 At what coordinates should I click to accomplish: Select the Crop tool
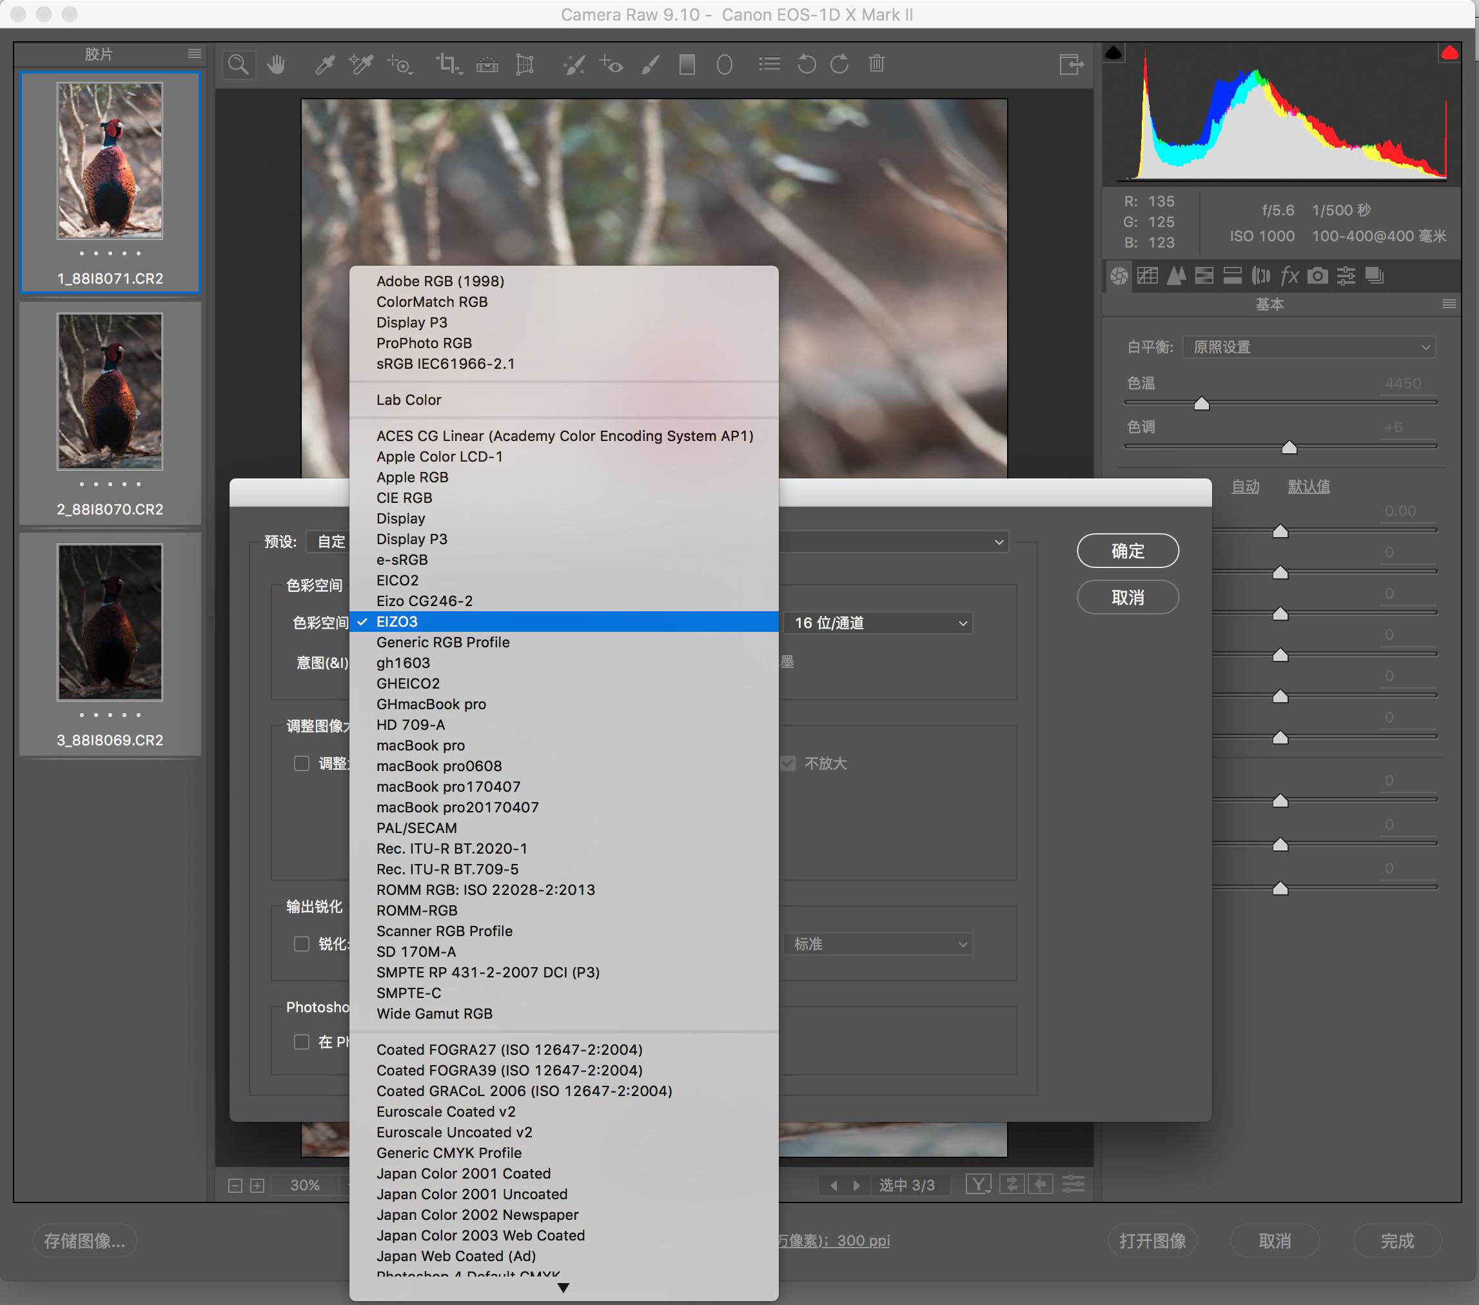pos(448,65)
